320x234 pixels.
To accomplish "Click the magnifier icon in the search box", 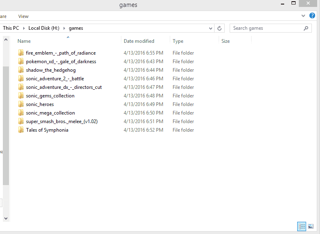I will 306,28.
